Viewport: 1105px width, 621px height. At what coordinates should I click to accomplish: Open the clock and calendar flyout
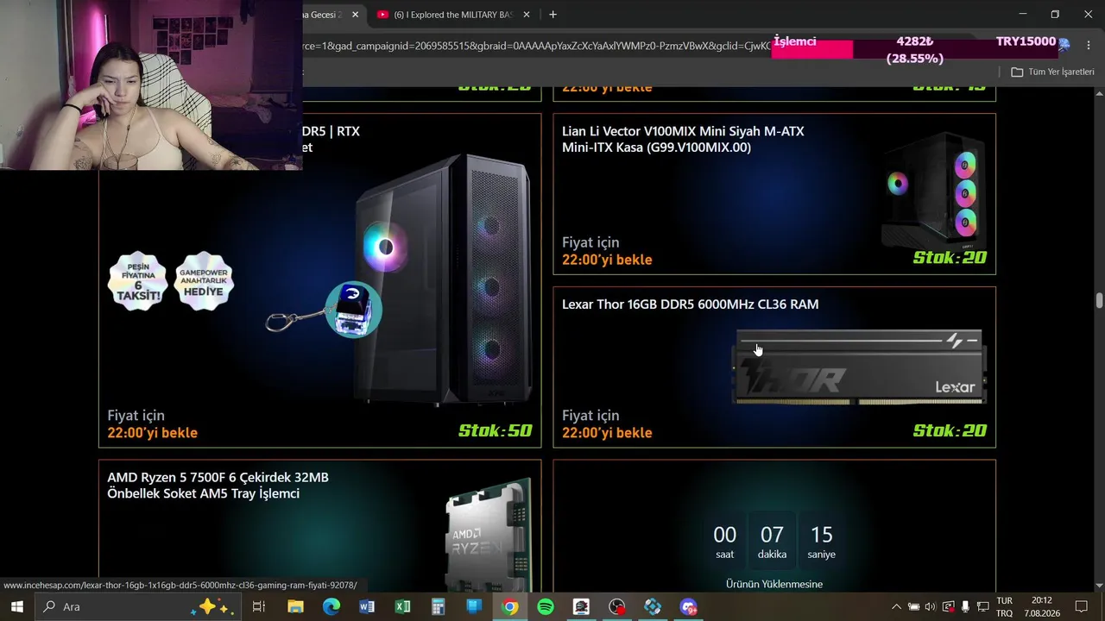click(x=1042, y=606)
